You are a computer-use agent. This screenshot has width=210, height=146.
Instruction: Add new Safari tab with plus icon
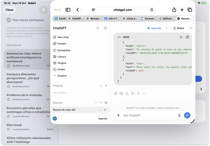(x=182, y=10)
